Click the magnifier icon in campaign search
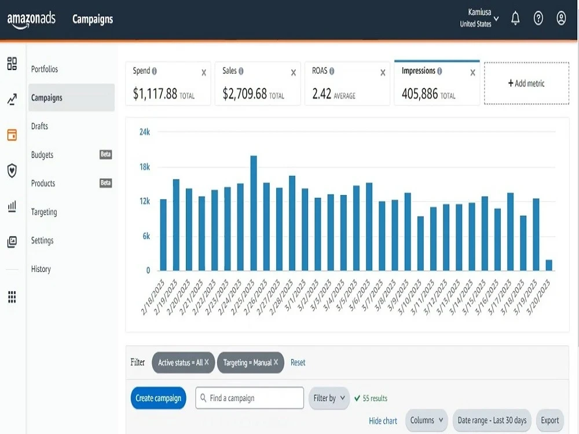Screen dimensions: 579x434 203,398
